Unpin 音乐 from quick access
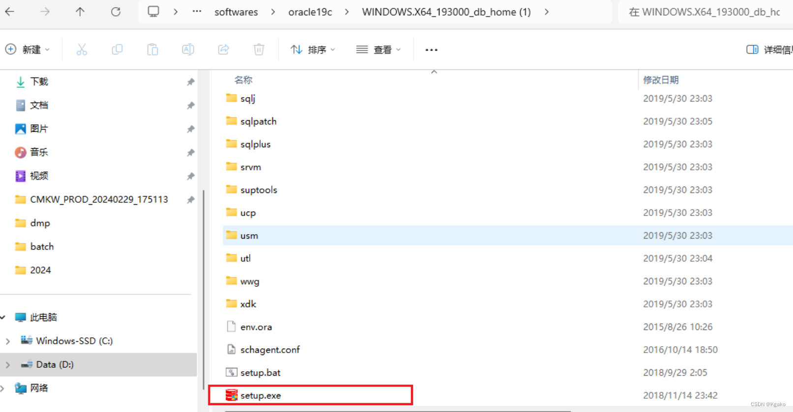793x412 pixels. pyautogui.click(x=191, y=153)
